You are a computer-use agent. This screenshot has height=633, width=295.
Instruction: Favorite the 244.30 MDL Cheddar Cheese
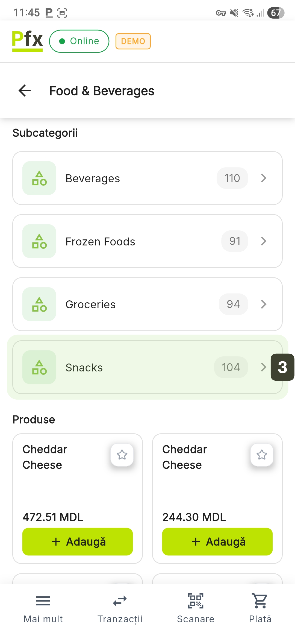[x=262, y=455]
